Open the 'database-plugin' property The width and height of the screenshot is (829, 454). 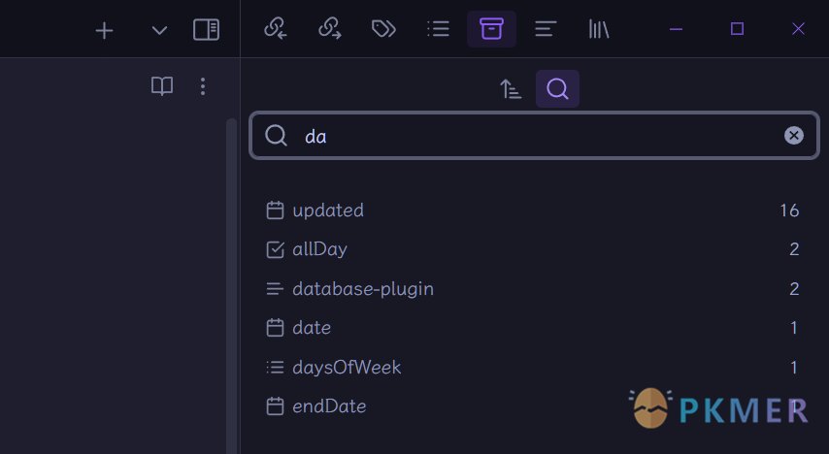[533, 288]
